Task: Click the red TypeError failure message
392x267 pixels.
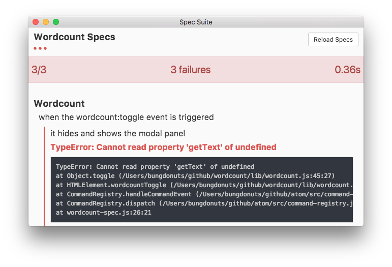Action: 163,147
